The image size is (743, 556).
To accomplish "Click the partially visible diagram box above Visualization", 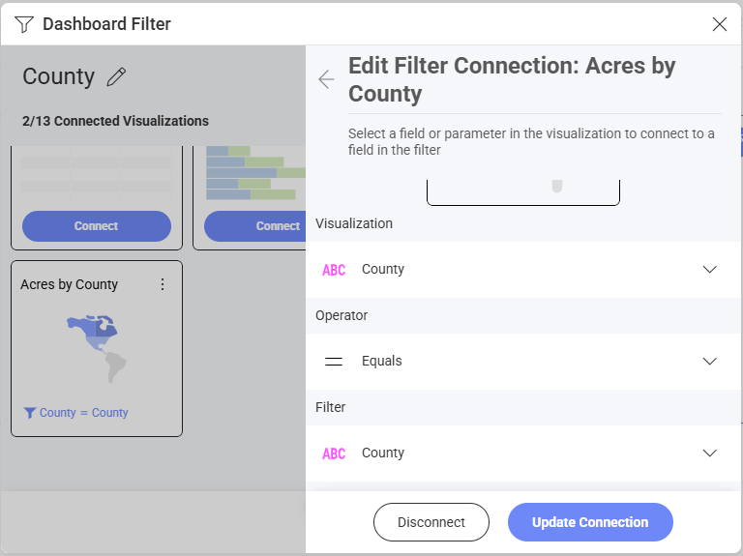I will tap(522, 190).
